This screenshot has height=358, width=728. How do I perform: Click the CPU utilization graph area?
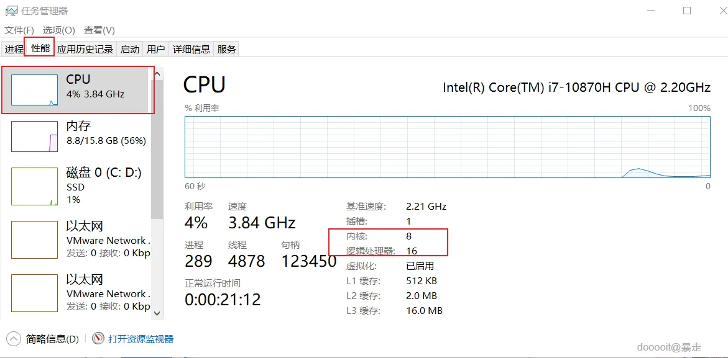447,146
